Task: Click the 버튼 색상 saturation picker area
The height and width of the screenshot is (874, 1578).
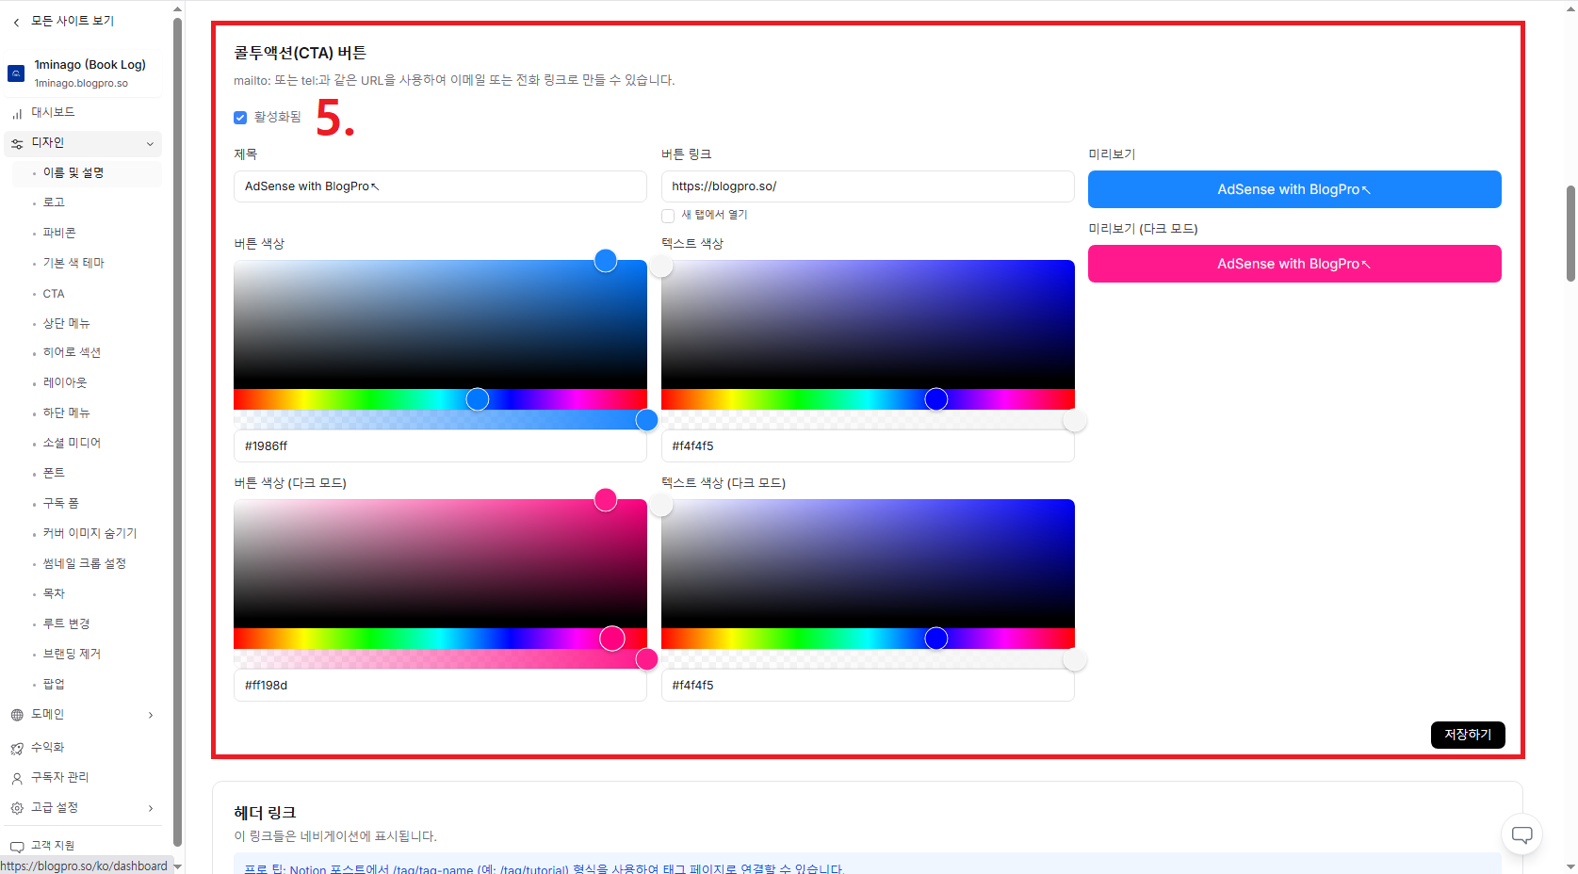Action: [x=440, y=324]
